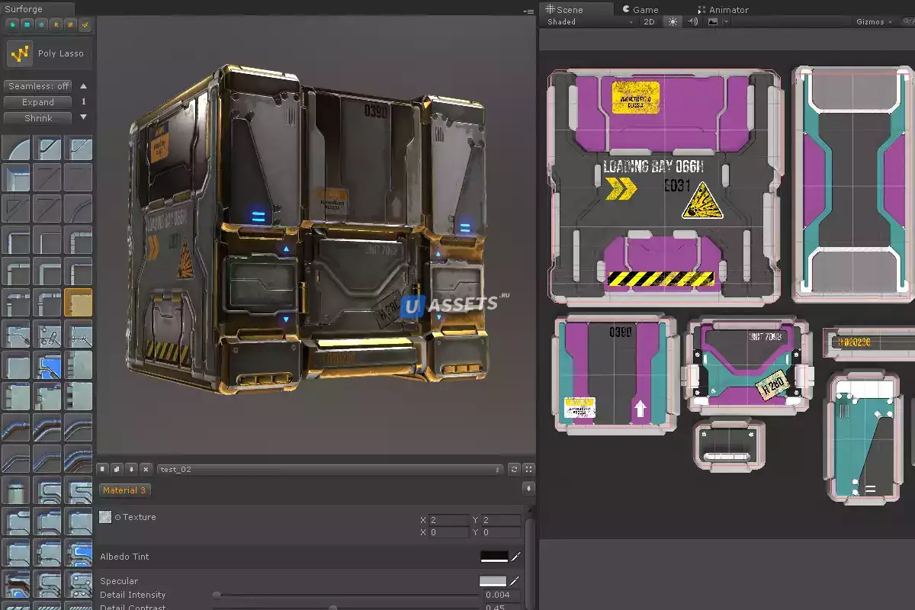Viewport: 915px width, 610px height.
Task: Click the yellow R icon in Surforge toolbar
Action: [56, 24]
